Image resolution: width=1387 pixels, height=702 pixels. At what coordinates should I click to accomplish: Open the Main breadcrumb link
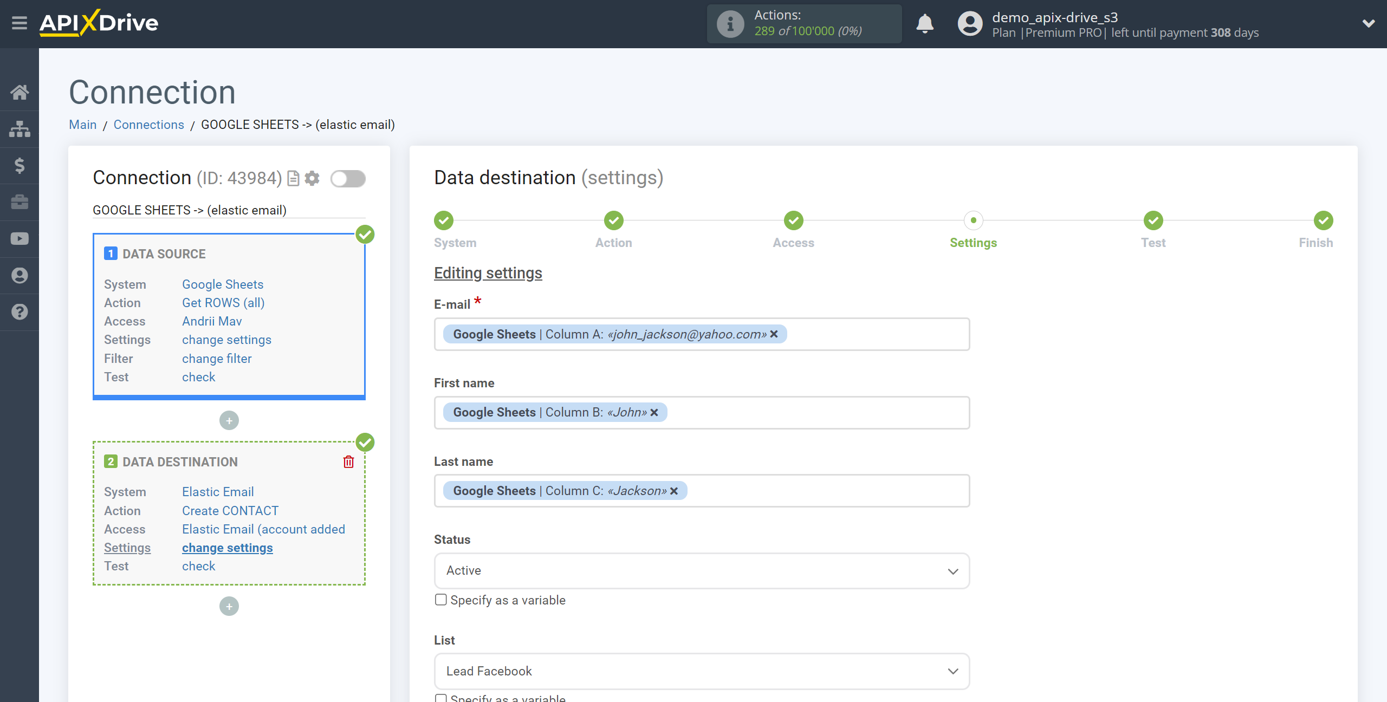click(x=82, y=125)
